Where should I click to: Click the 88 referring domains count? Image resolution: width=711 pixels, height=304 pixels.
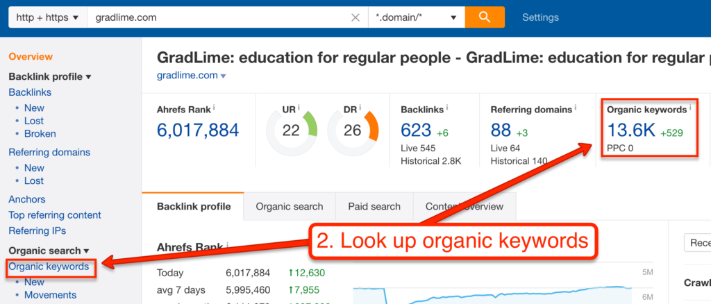point(501,130)
